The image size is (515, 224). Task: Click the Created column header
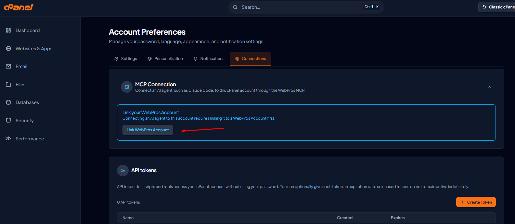pyautogui.click(x=345, y=218)
